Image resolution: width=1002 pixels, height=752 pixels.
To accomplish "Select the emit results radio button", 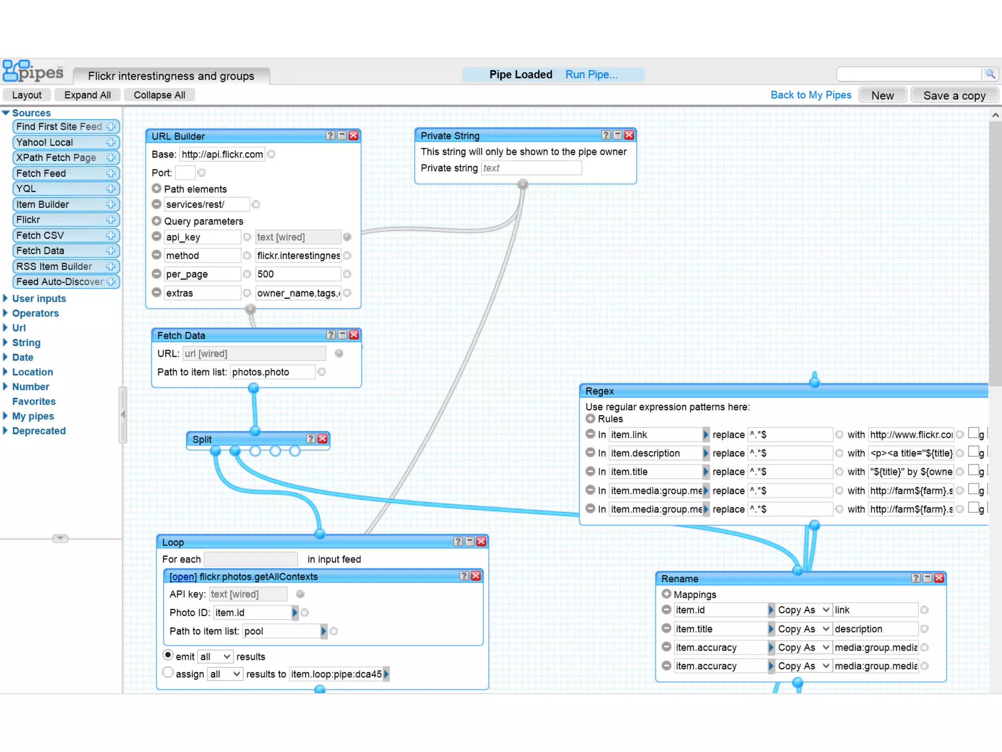I will 168,655.
